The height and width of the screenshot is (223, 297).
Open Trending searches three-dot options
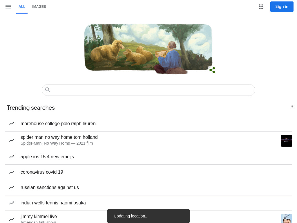292,107
